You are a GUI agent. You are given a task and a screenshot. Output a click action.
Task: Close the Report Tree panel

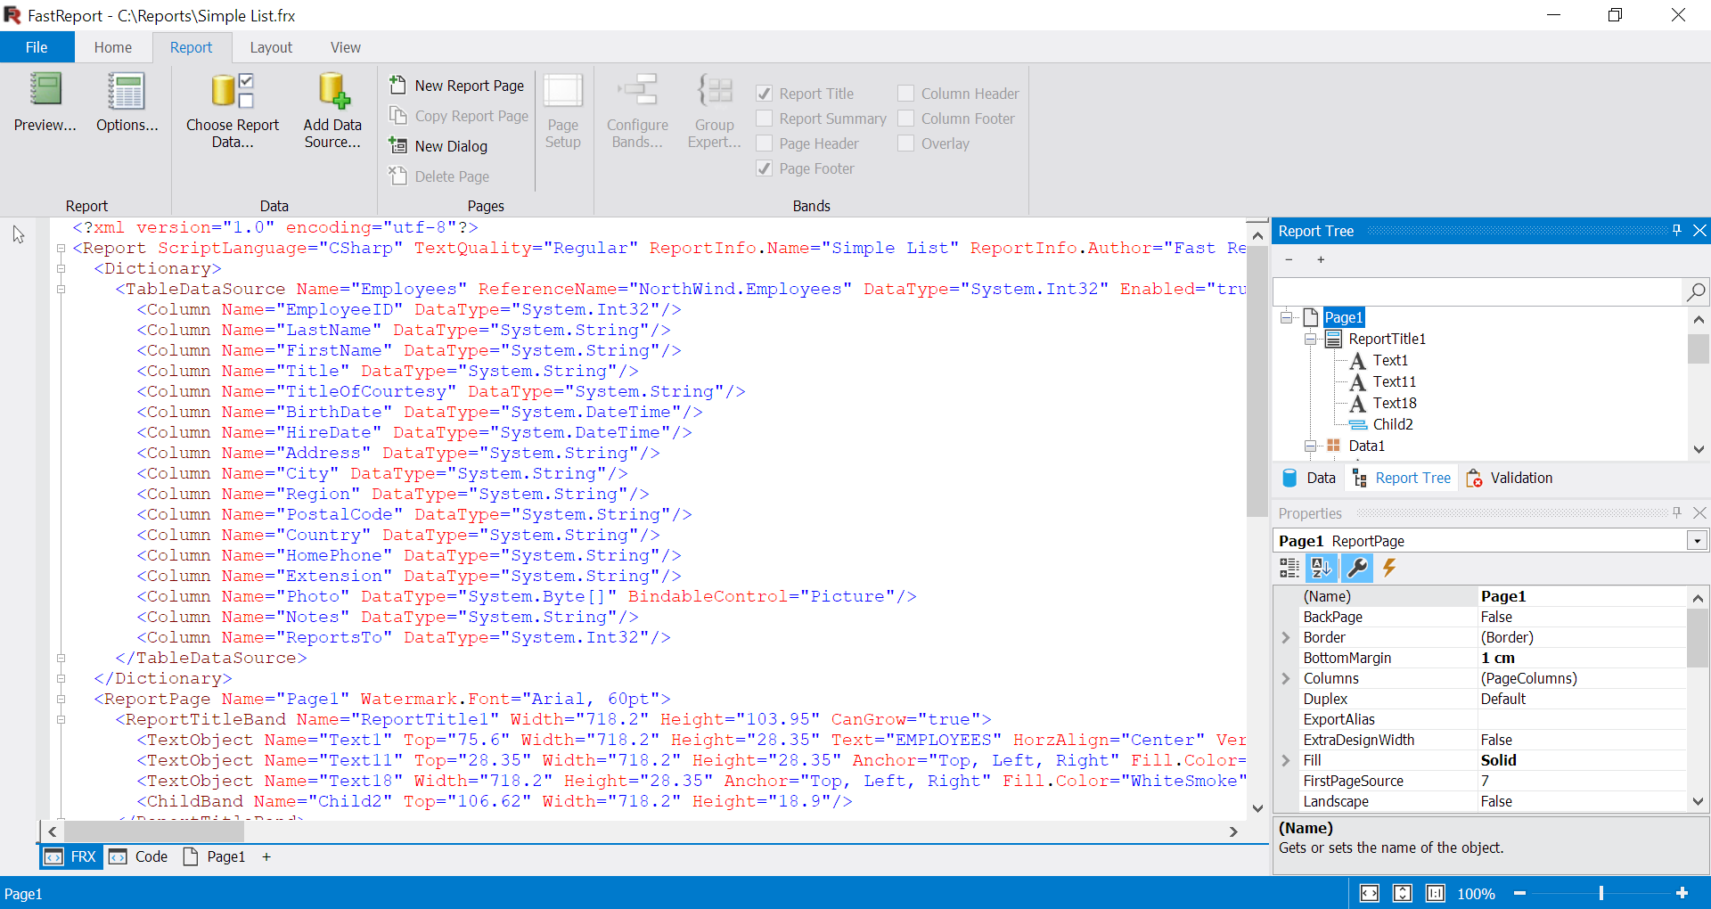point(1699,231)
